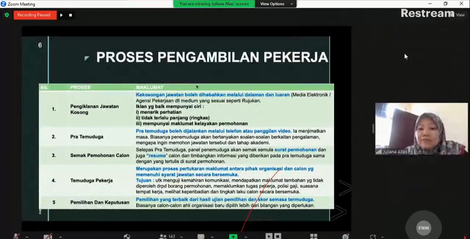Click the blue sentence 'Pra temuduga boleh dijalankan'

[214, 131]
